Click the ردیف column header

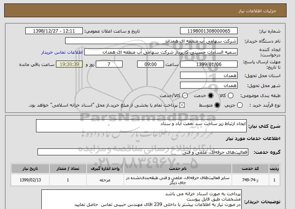click(x=274, y=168)
